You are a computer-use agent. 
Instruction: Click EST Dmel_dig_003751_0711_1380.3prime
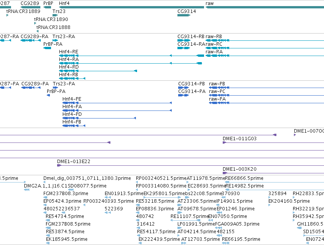pos(87,178)
